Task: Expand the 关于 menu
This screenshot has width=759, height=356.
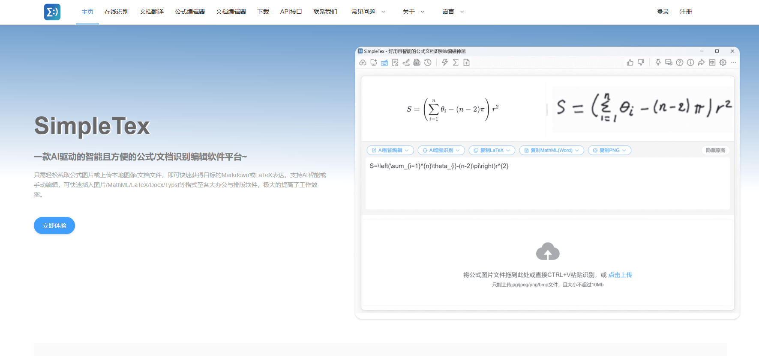Action: coord(414,12)
